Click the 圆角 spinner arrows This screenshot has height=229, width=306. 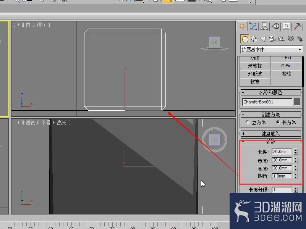point(296,176)
